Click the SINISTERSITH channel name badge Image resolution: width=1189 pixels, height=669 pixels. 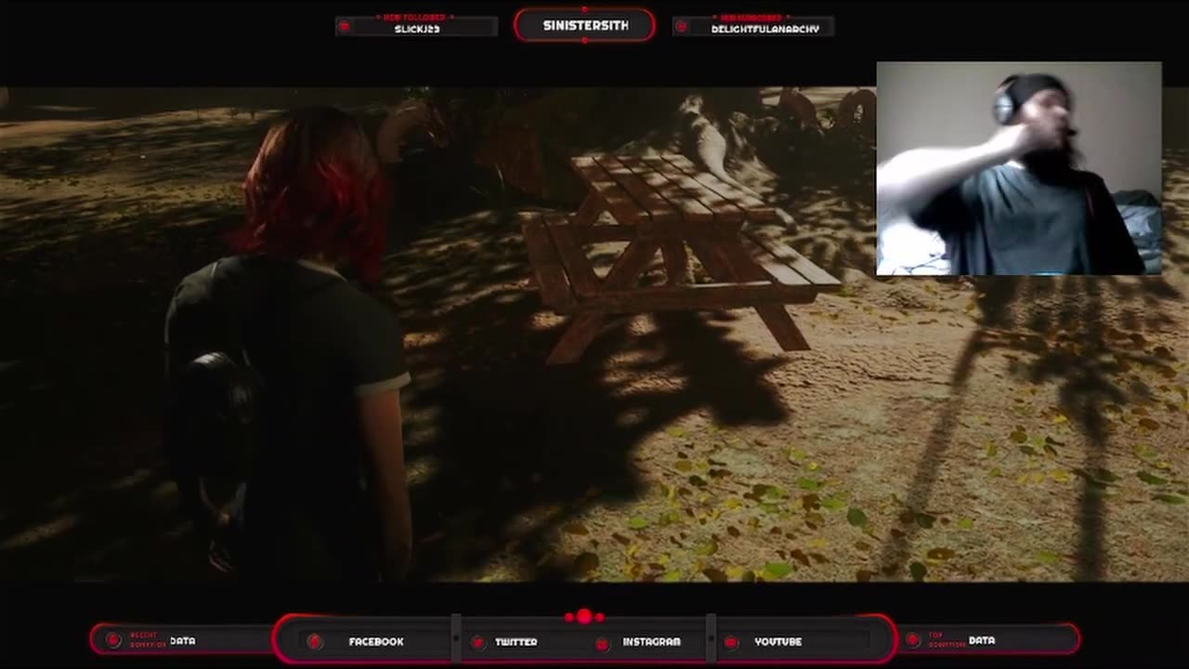click(x=585, y=25)
